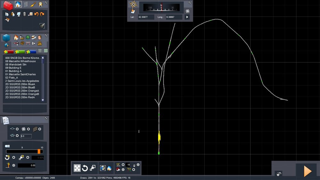Viewport: 320px width, 180px height.
Task: Switch to the paintbrush terrain tab
Action: pos(33,4)
